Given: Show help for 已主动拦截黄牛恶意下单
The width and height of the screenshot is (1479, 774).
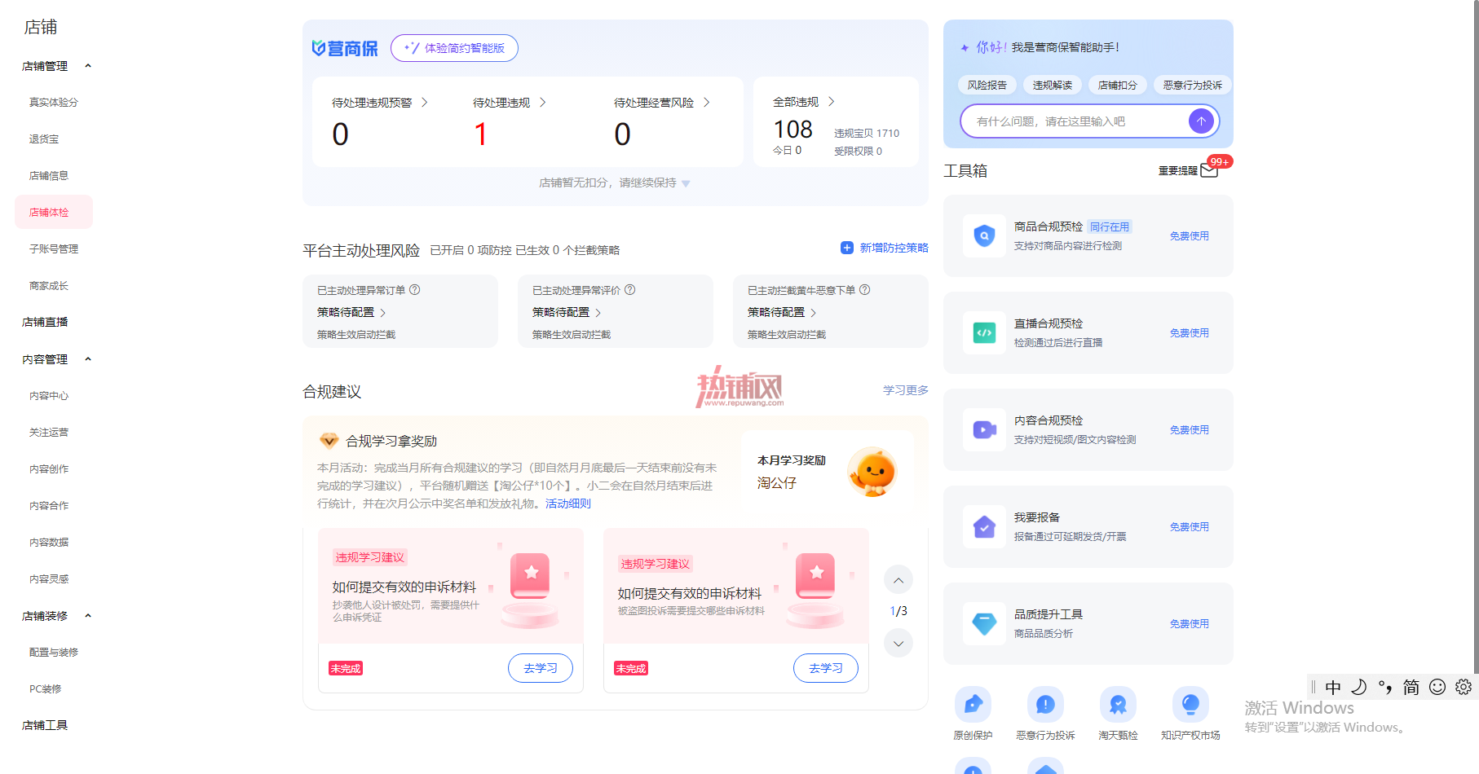Looking at the screenshot, I should (x=865, y=290).
